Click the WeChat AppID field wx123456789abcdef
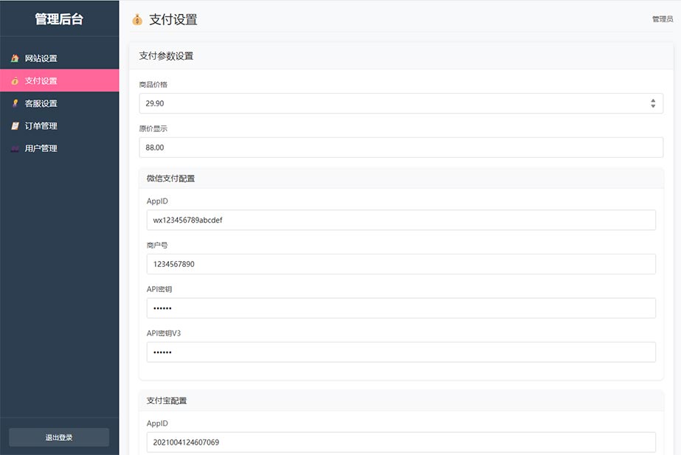681x455 pixels. tap(401, 220)
